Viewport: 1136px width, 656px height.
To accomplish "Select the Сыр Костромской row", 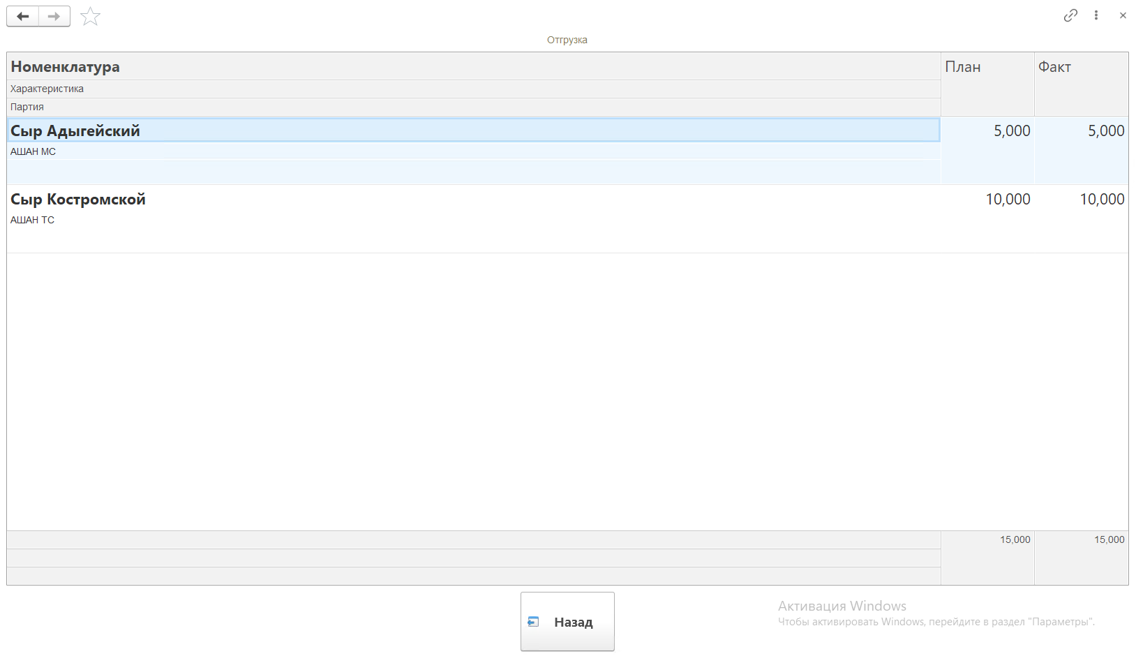I will (x=78, y=199).
